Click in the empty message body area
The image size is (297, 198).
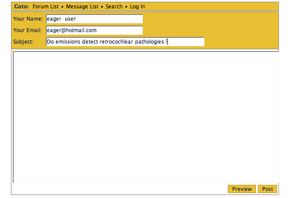pyautogui.click(x=146, y=117)
